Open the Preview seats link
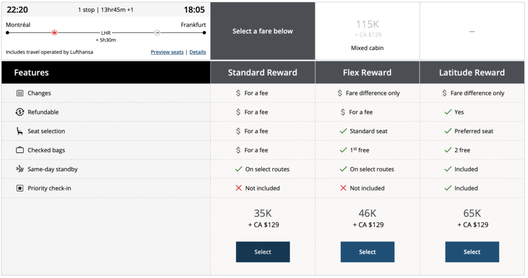 (x=167, y=52)
